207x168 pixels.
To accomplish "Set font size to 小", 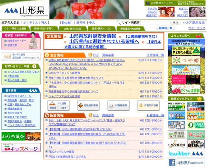I will pos(25,23).
